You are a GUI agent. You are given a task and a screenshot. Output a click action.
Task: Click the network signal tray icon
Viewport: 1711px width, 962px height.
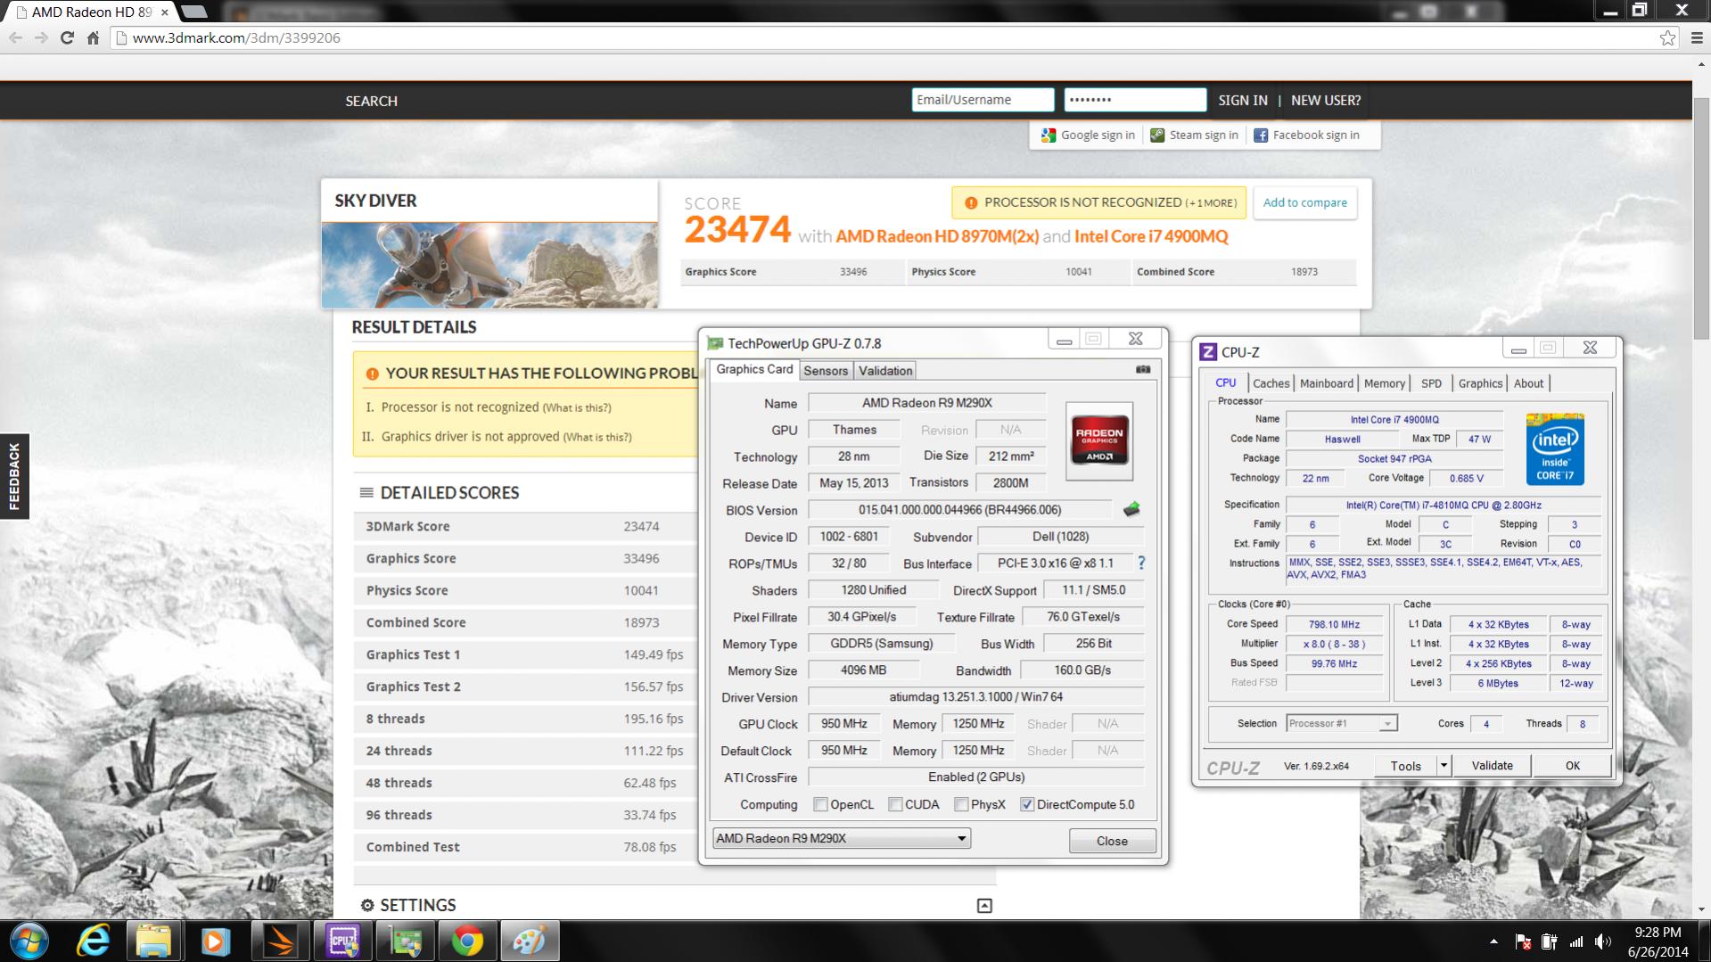[x=1576, y=941]
